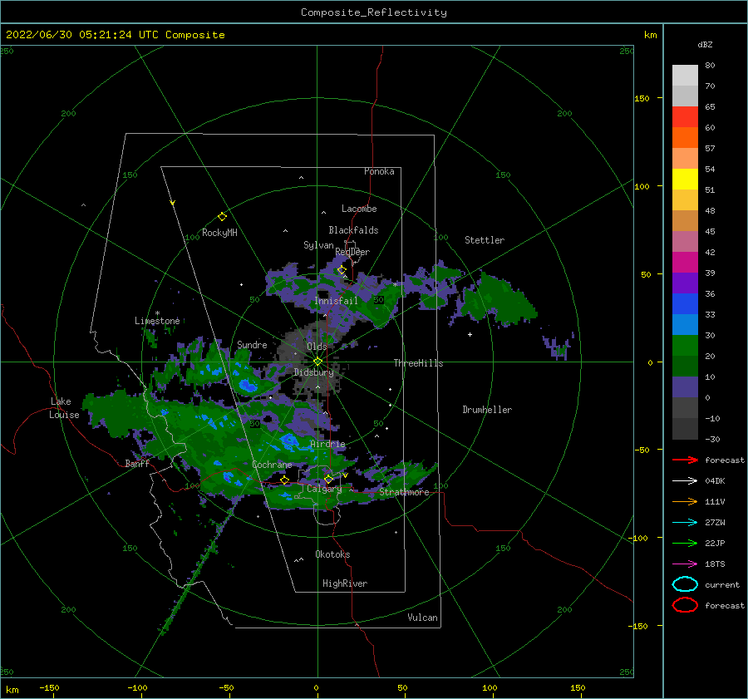Click the ThreeHills label
This screenshot has height=699, width=748.
tap(418, 363)
